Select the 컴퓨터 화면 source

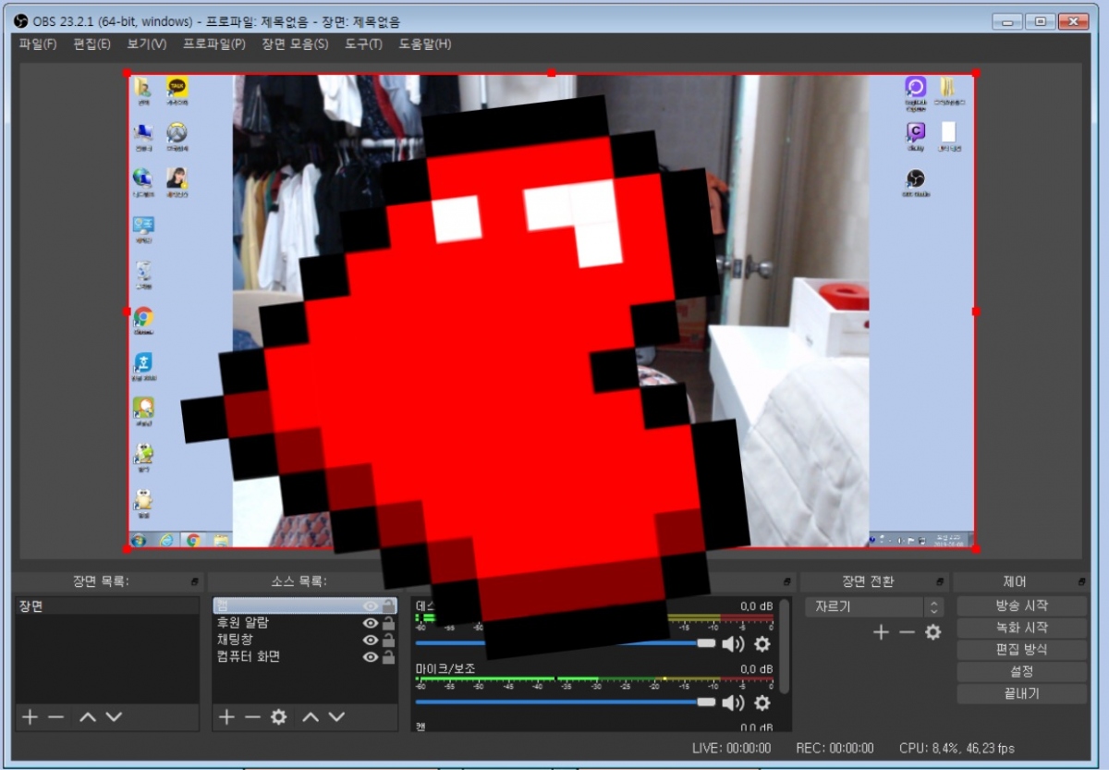click(x=305, y=656)
